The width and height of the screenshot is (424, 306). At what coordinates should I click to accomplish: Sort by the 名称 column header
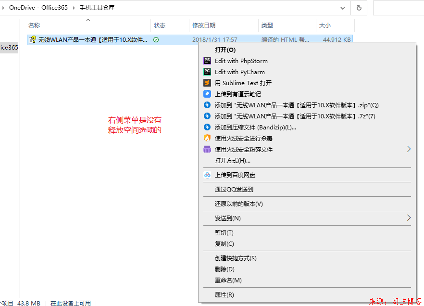[34, 25]
